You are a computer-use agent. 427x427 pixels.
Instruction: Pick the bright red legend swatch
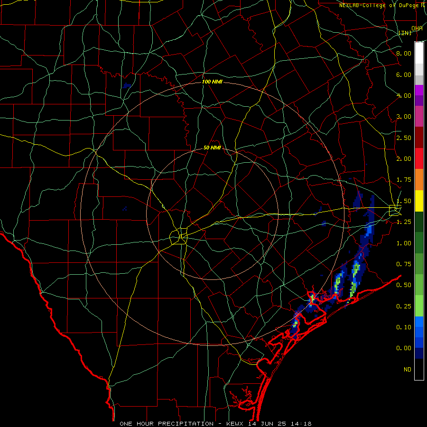(419, 158)
